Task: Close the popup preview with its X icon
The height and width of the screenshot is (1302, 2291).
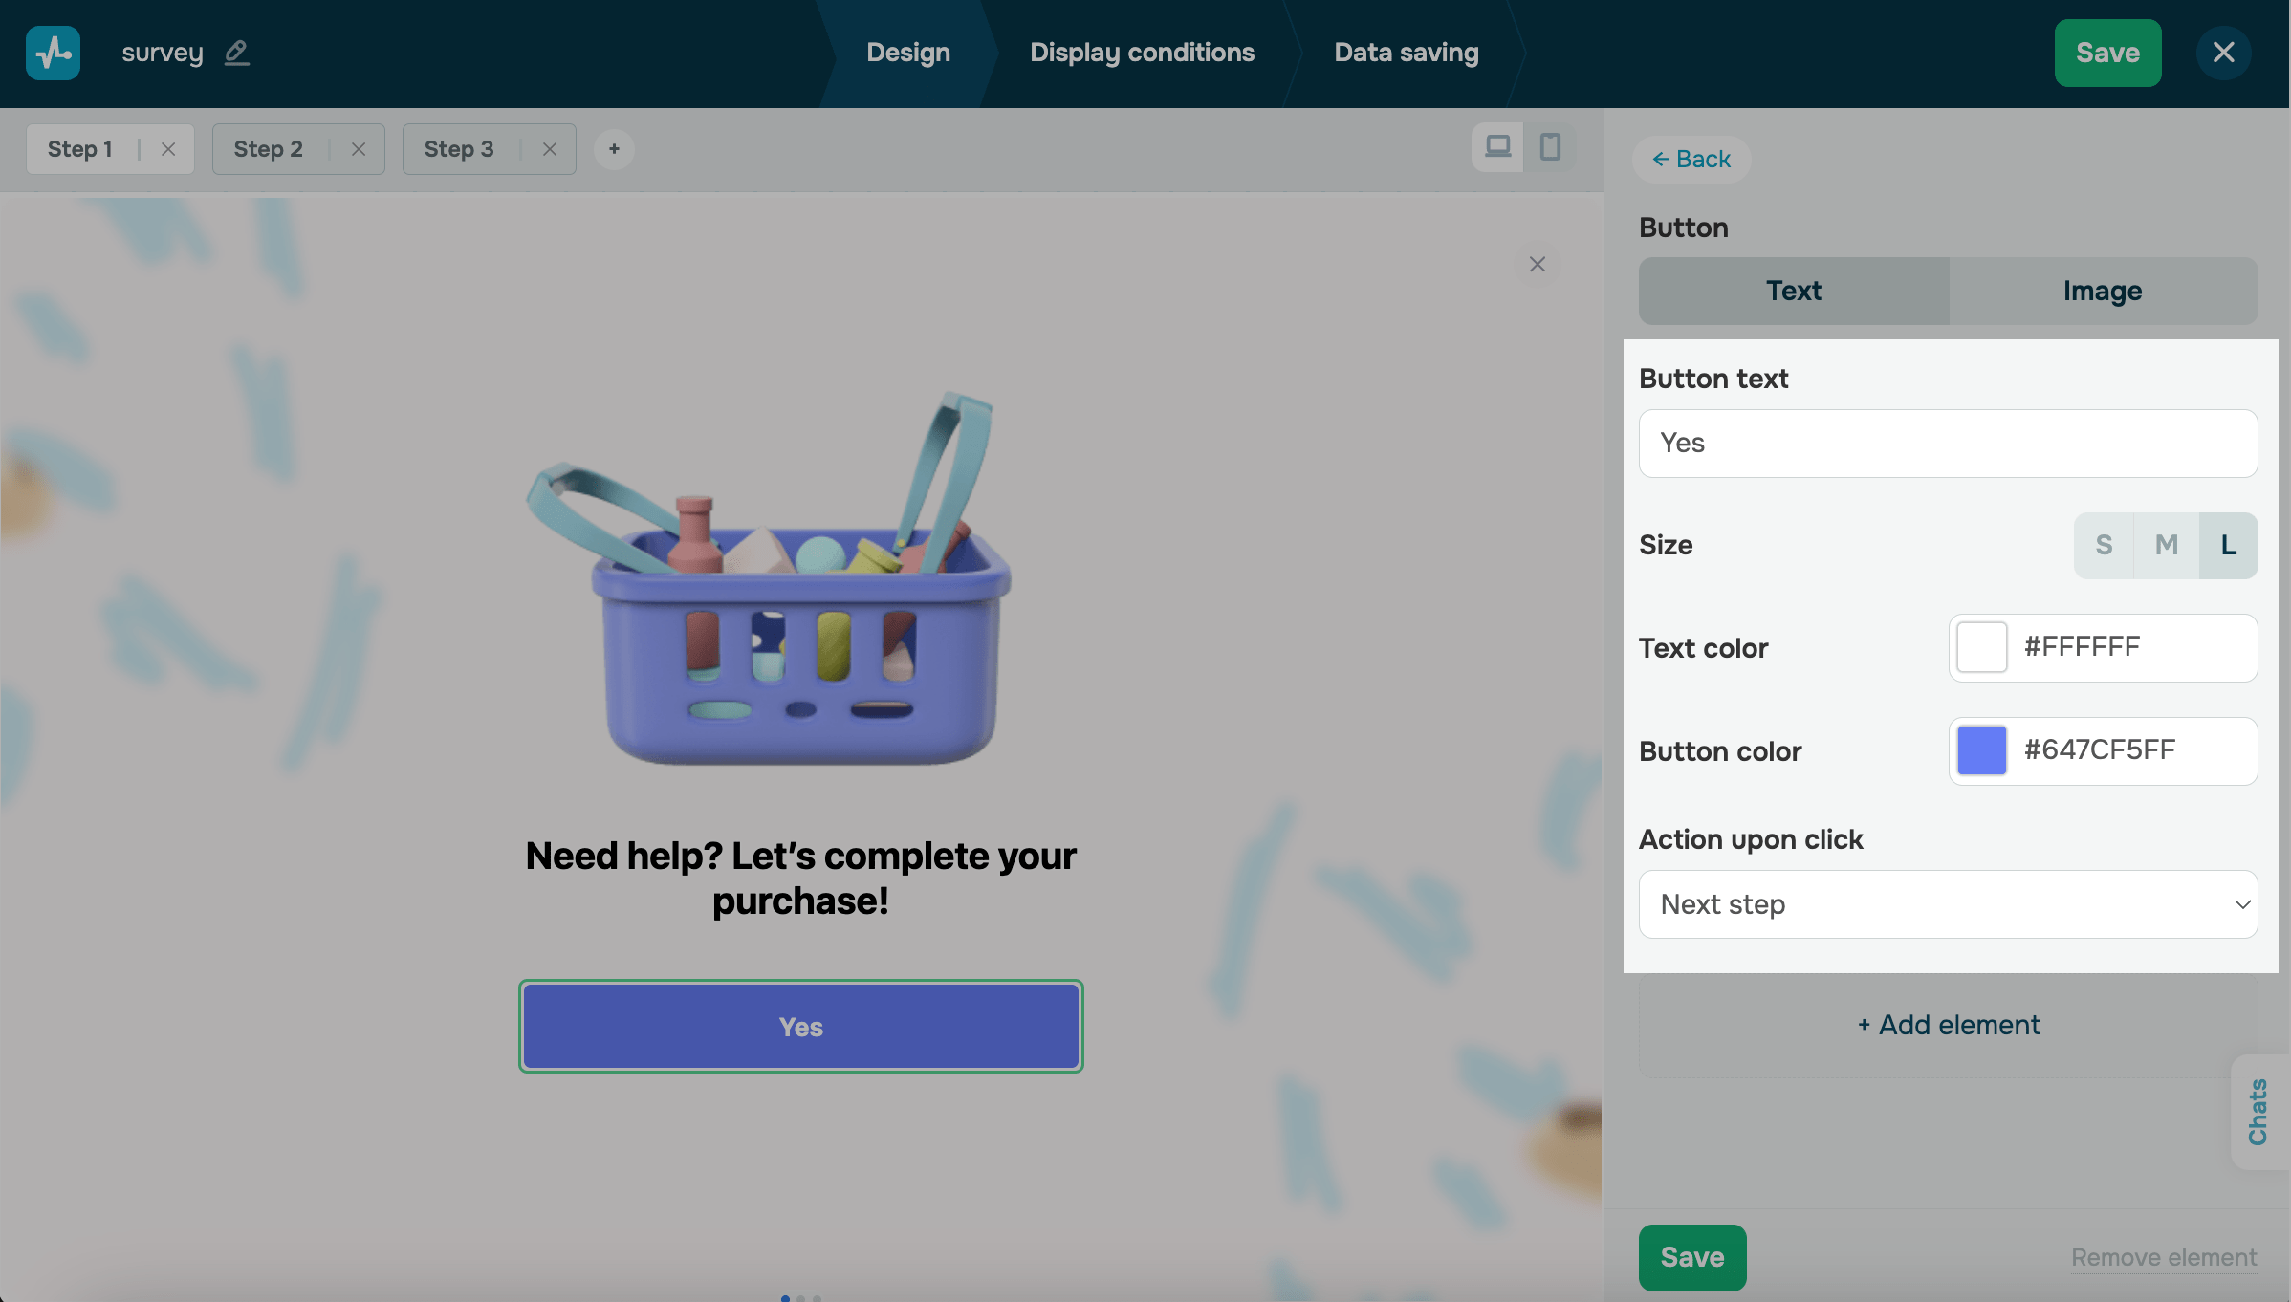Action: click(1537, 264)
